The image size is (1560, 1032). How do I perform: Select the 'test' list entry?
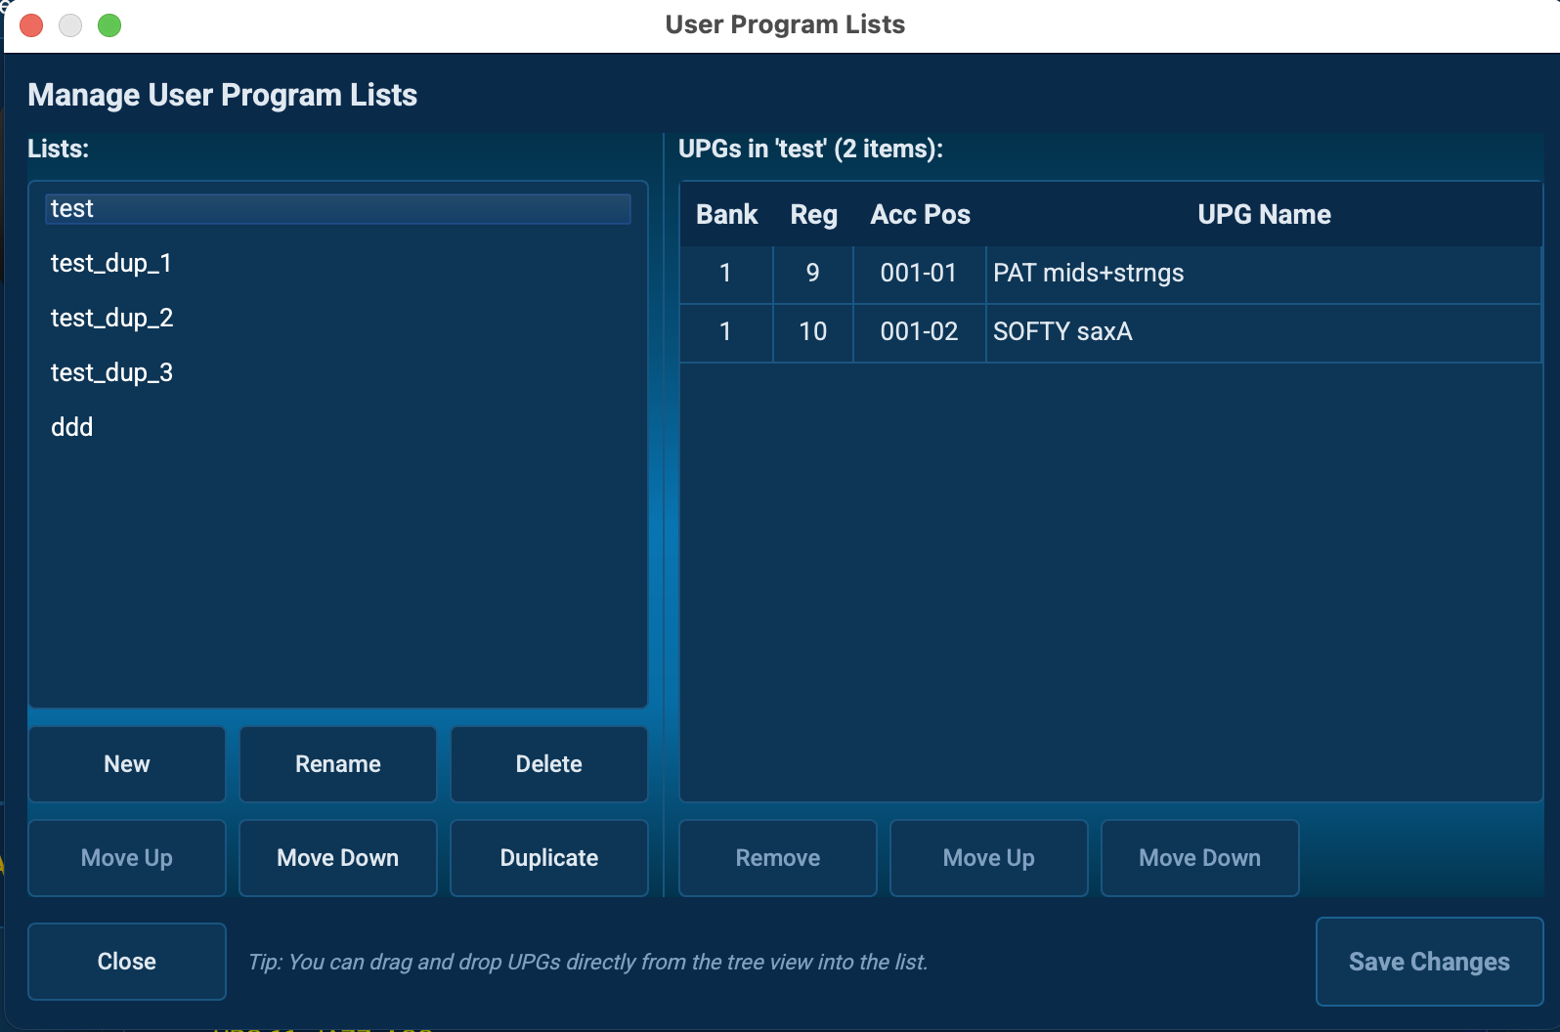[338, 209]
